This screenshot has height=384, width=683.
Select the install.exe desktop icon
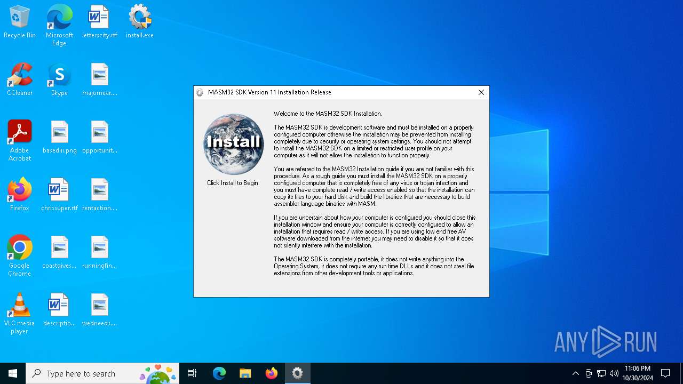(x=140, y=22)
